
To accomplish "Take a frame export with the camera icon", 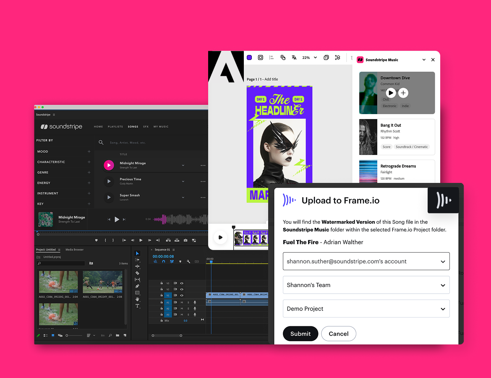I will pos(186,240).
